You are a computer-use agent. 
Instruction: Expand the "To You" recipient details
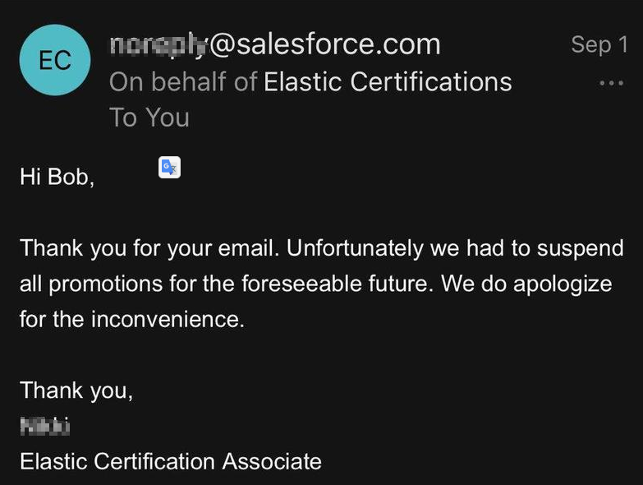[149, 118]
